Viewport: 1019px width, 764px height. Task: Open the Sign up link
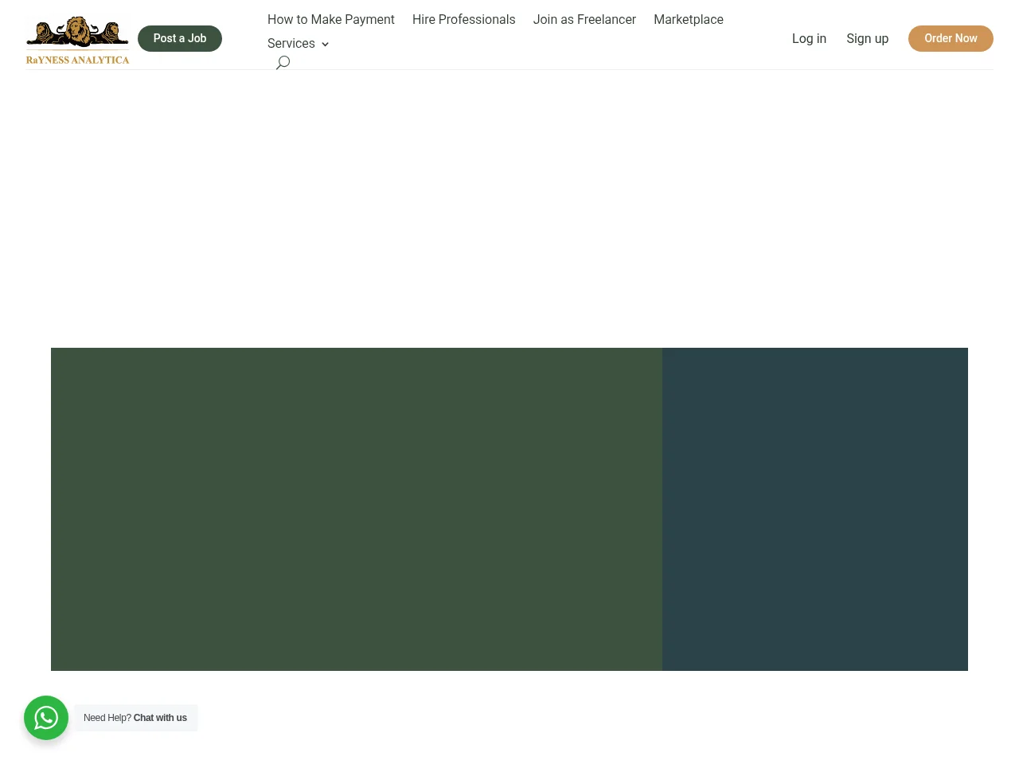tap(867, 38)
